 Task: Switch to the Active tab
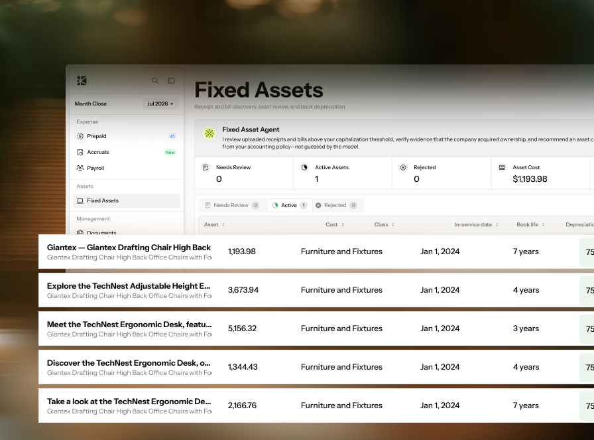(x=290, y=205)
